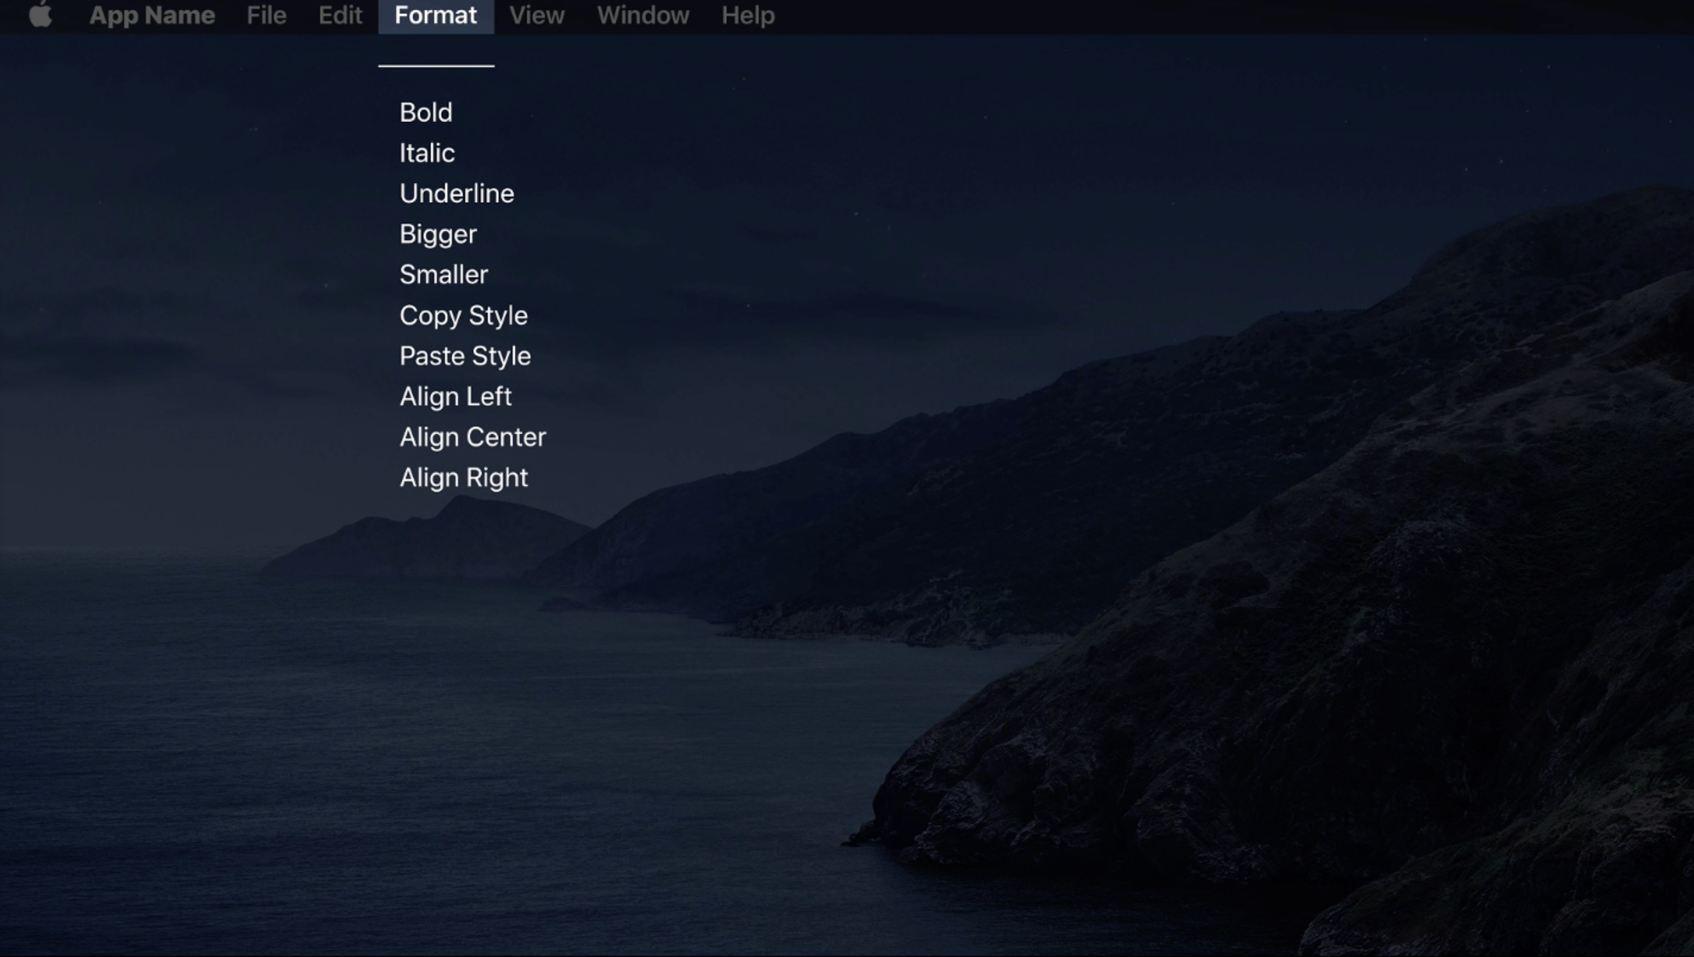The image size is (1694, 957).
Task: Open the View menu
Action: pyautogui.click(x=537, y=15)
